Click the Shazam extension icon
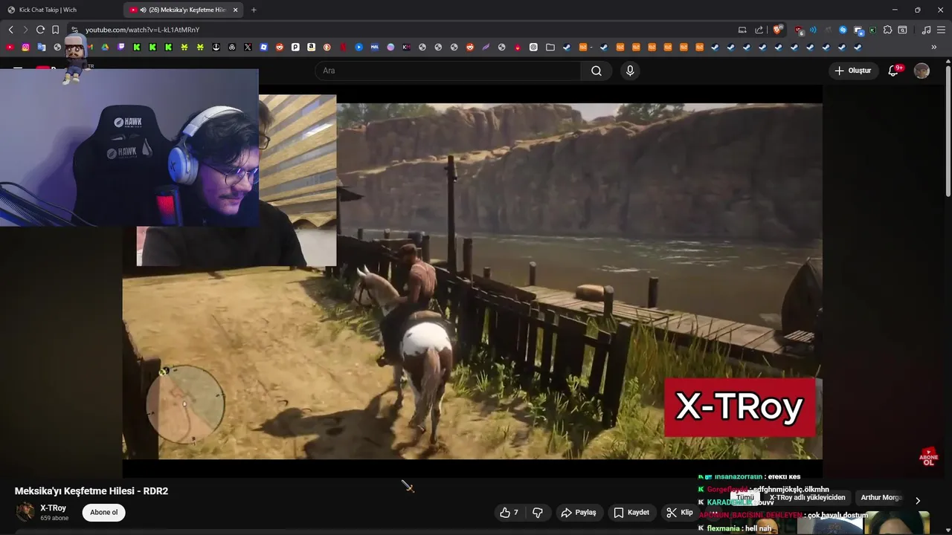The image size is (952, 535). coord(843,30)
